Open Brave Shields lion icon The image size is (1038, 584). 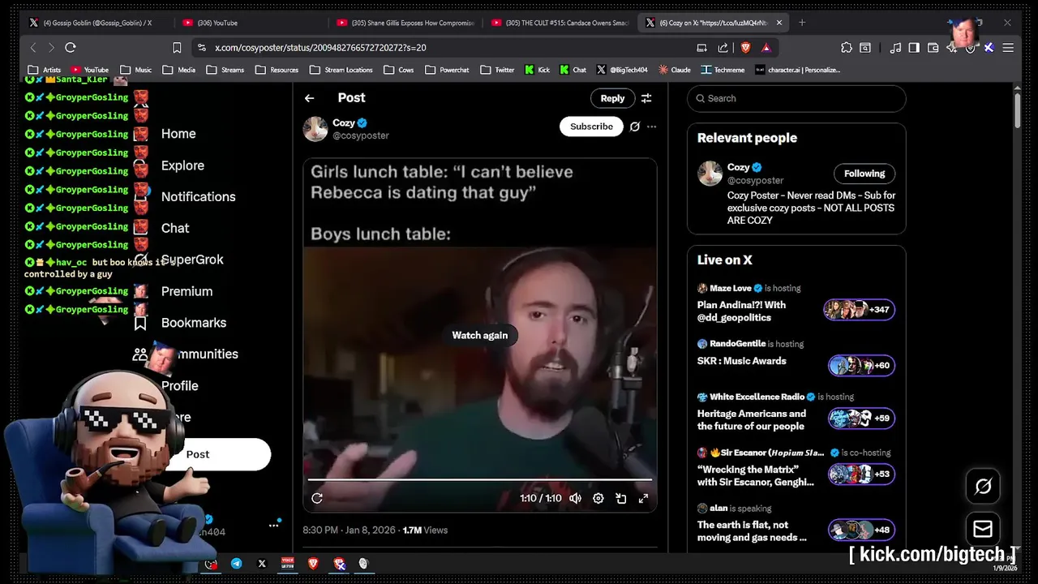coord(745,48)
